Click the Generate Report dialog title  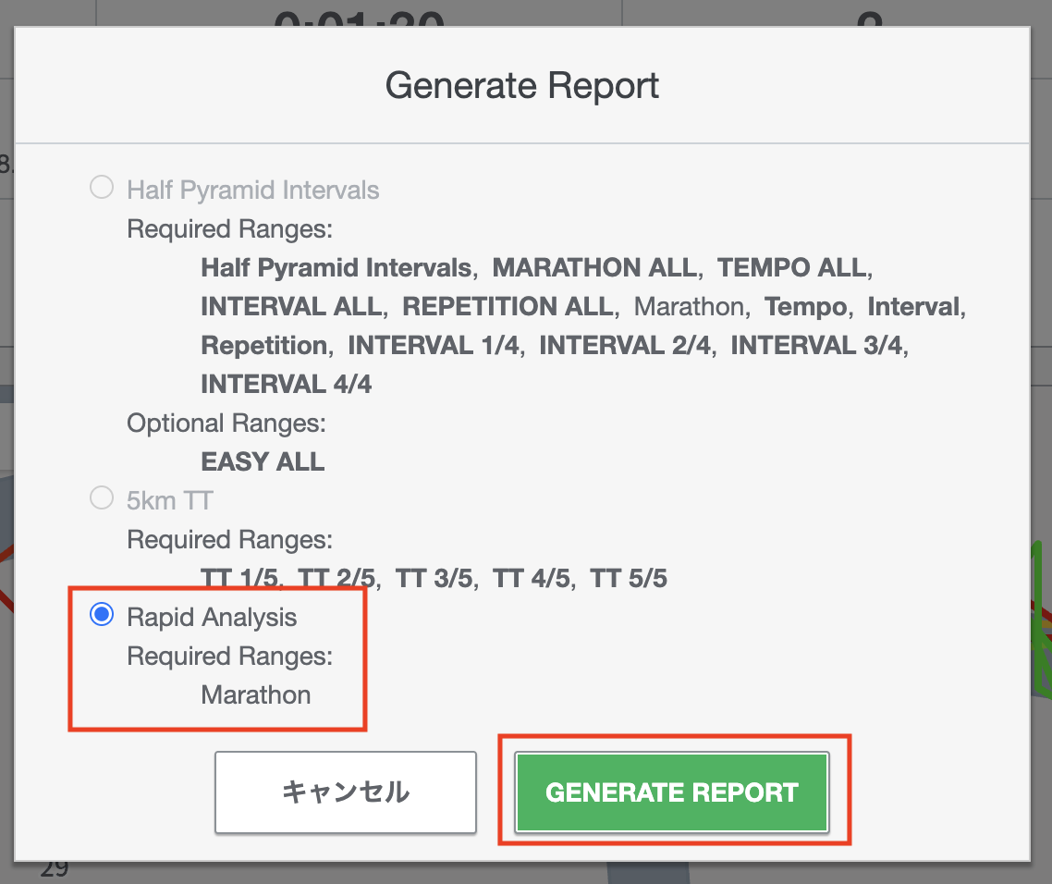point(522,86)
